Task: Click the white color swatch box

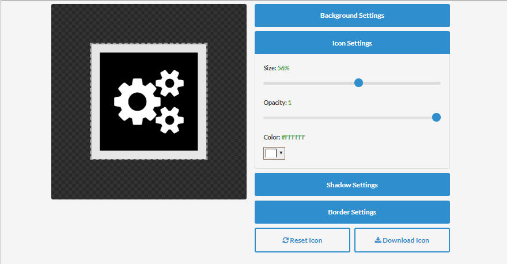Action: pyautogui.click(x=271, y=153)
